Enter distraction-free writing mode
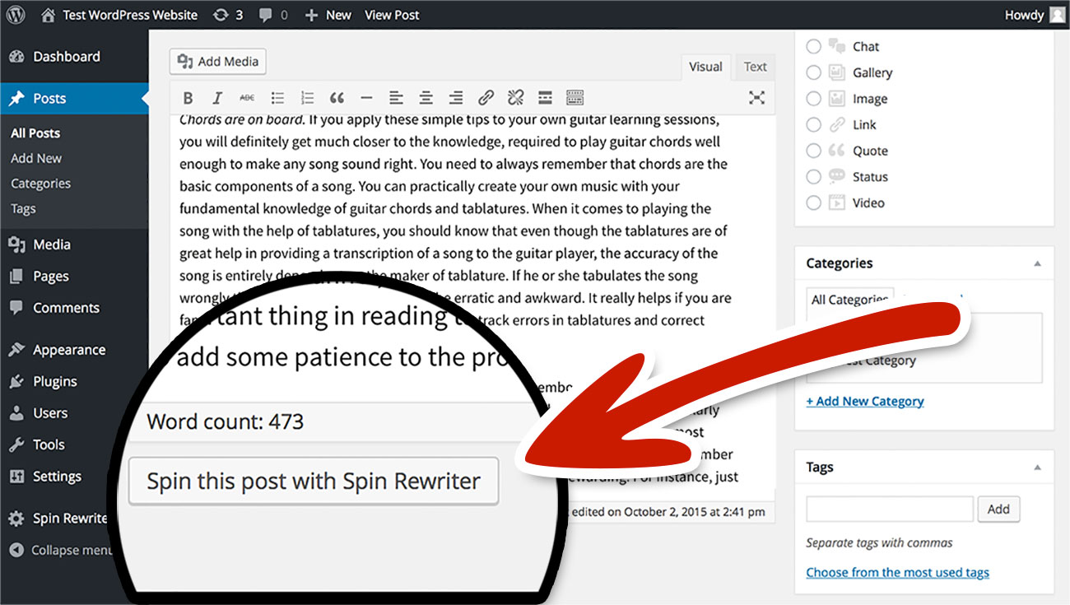 [756, 97]
